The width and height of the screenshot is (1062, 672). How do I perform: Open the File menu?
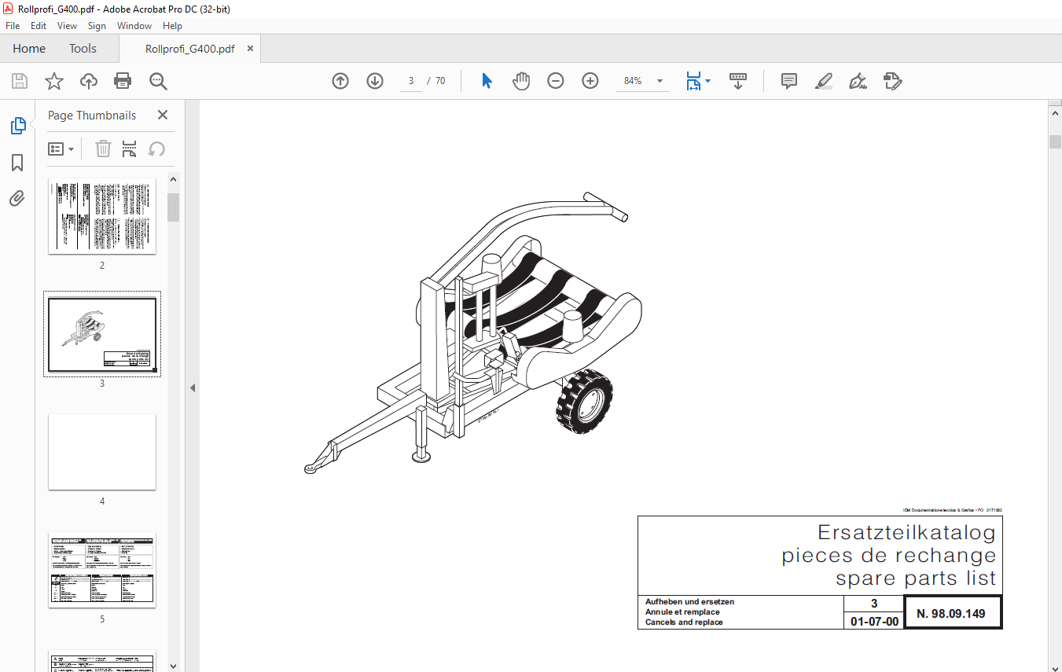click(x=13, y=26)
